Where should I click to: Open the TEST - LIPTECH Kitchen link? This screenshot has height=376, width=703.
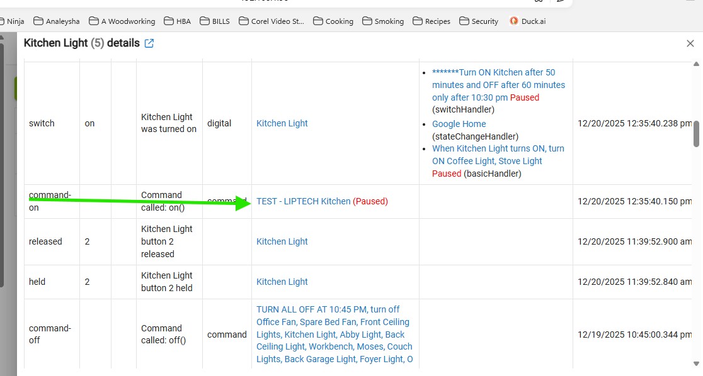point(303,202)
